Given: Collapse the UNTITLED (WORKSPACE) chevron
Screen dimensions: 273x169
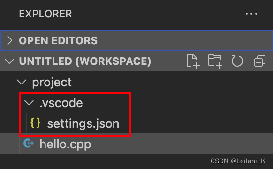Looking at the screenshot, I should pos(9,61).
